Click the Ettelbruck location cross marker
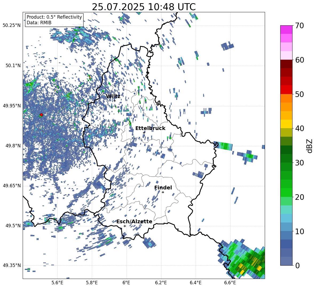The image size is (316, 288). pos(144,133)
